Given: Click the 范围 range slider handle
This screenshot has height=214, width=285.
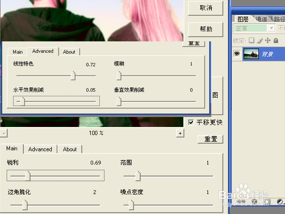Looking at the screenshot, I should (x=138, y=176).
